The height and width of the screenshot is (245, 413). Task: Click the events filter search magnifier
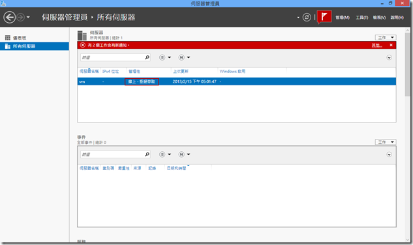tap(147, 154)
